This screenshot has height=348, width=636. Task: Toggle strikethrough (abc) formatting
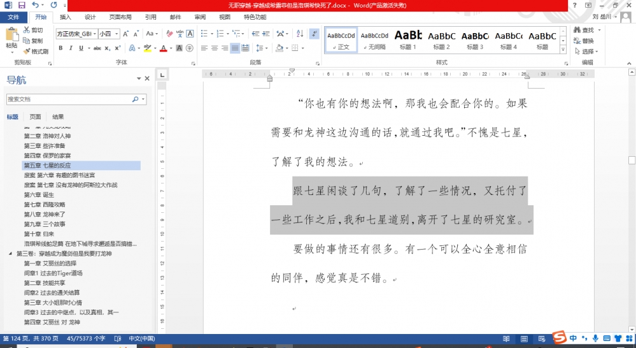97,48
